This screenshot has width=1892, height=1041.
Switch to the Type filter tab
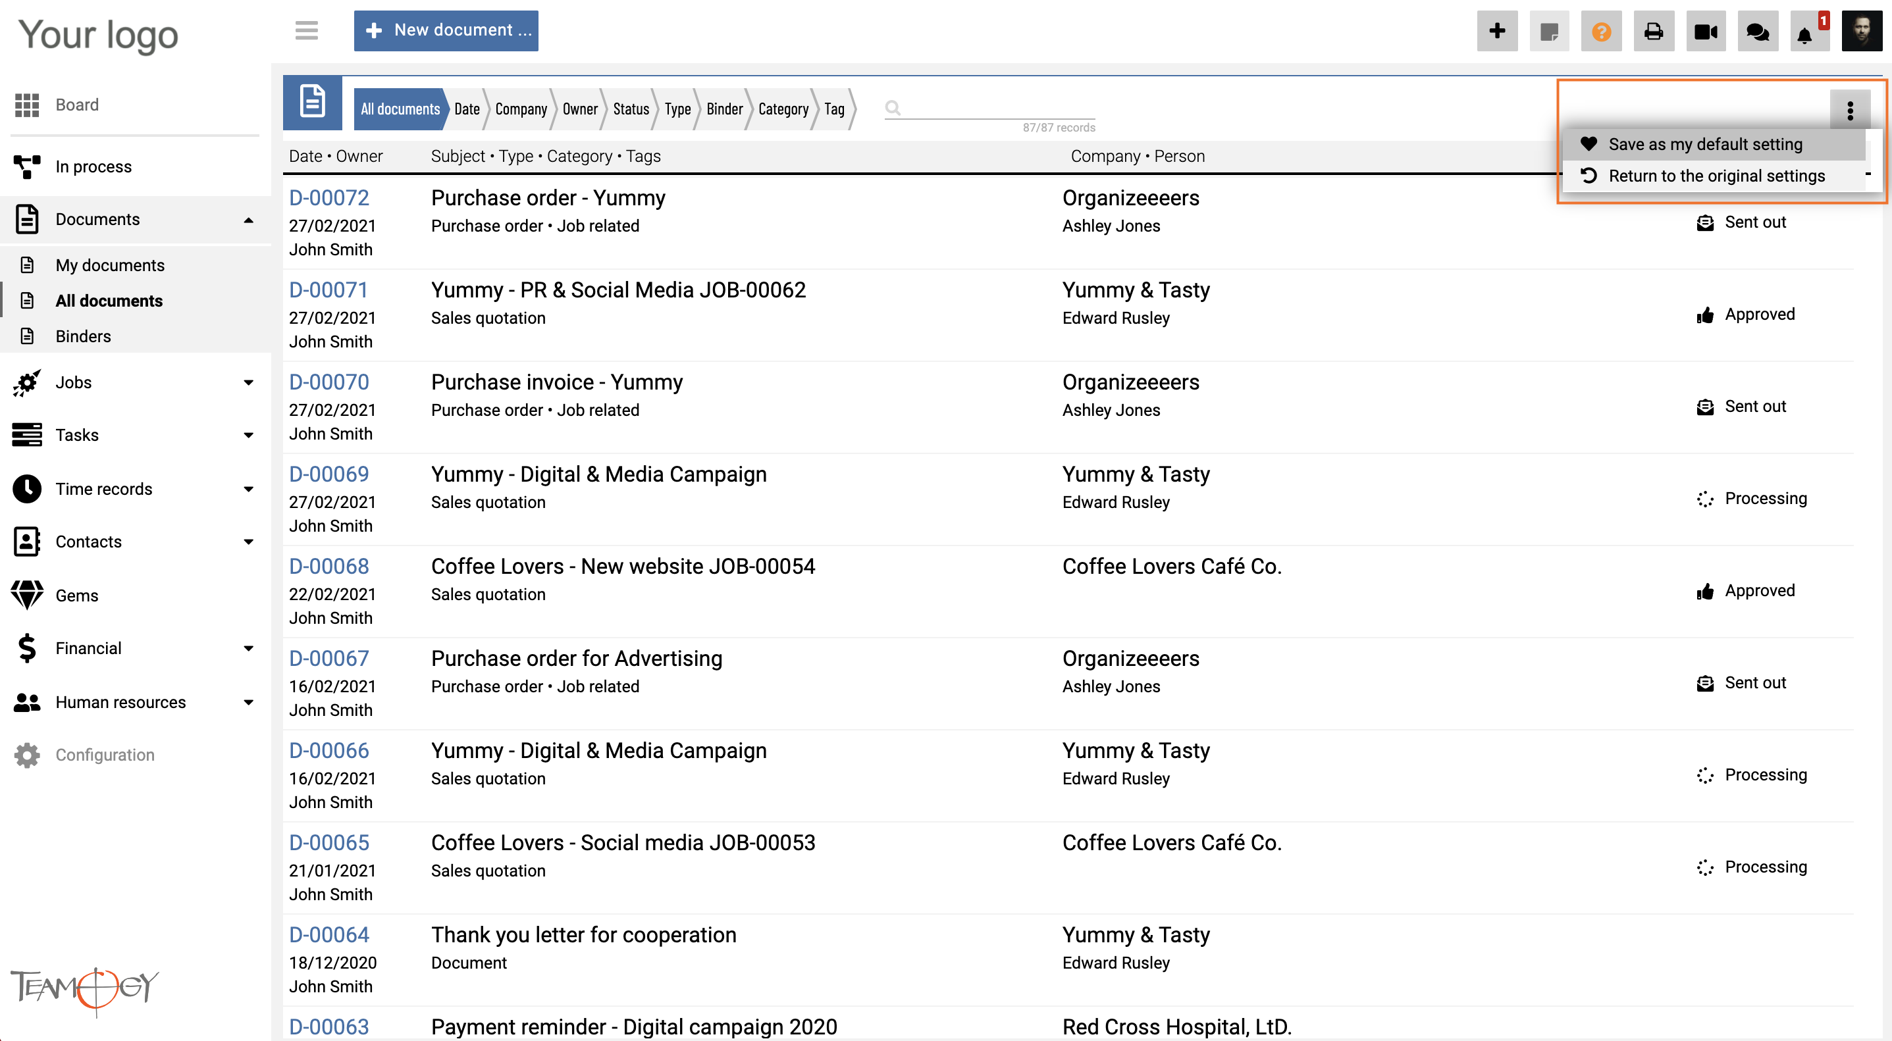click(x=677, y=109)
